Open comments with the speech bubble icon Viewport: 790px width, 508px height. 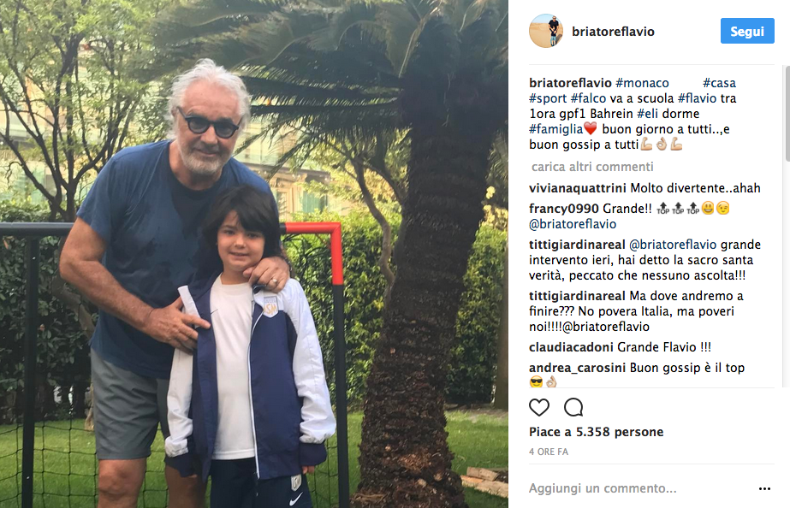pyautogui.click(x=573, y=407)
